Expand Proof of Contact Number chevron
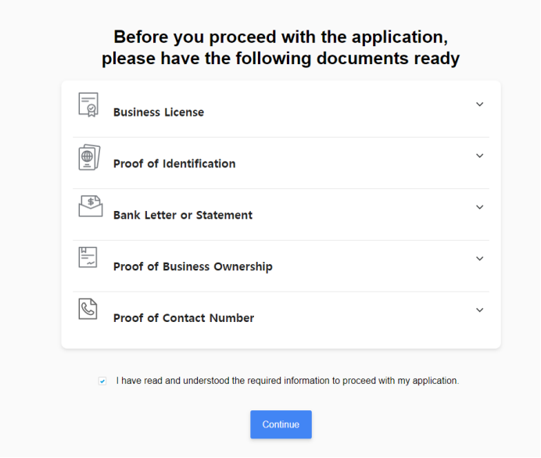Screen dimensions: 541x458 [479, 310]
